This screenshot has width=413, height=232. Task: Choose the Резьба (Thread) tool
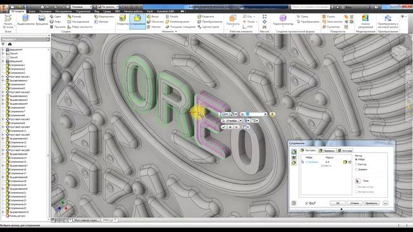[x=172, y=16]
